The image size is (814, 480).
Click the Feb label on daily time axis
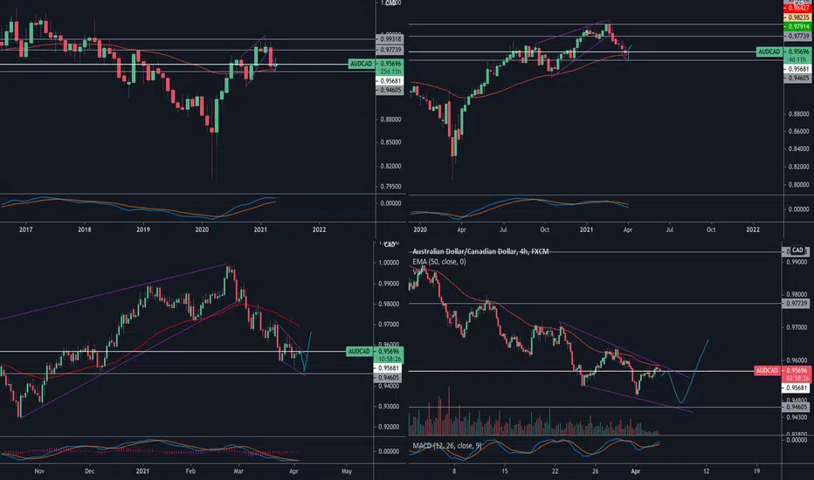click(x=190, y=471)
